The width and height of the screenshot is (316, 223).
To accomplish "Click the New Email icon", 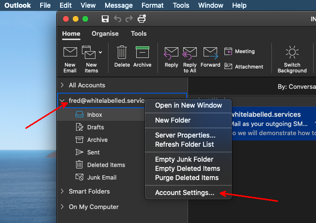I will point(70,52).
